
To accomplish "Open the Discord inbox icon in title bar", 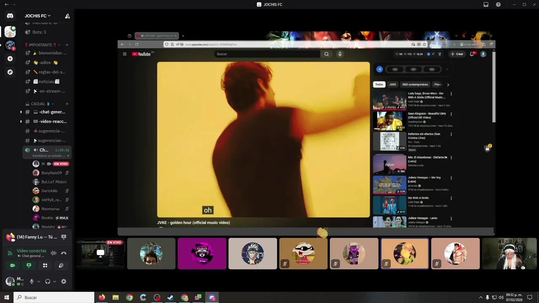I will [x=486, y=4].
